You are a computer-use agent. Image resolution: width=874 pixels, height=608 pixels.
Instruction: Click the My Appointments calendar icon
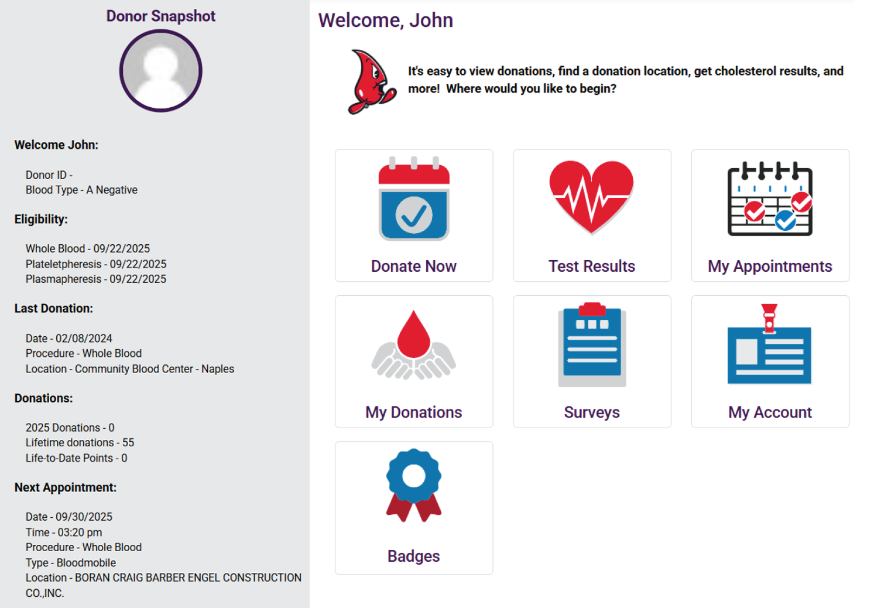[x=769, y=199]
